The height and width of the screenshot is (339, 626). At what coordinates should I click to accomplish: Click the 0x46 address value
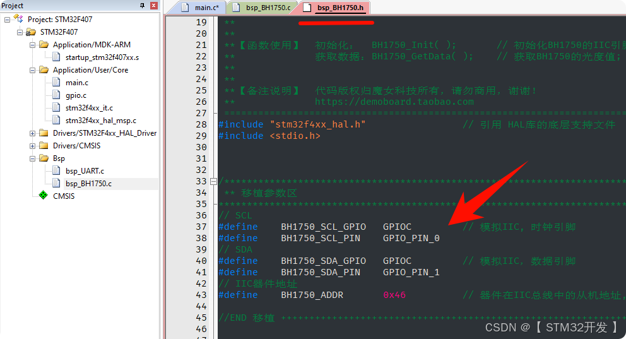click(394, 295)
